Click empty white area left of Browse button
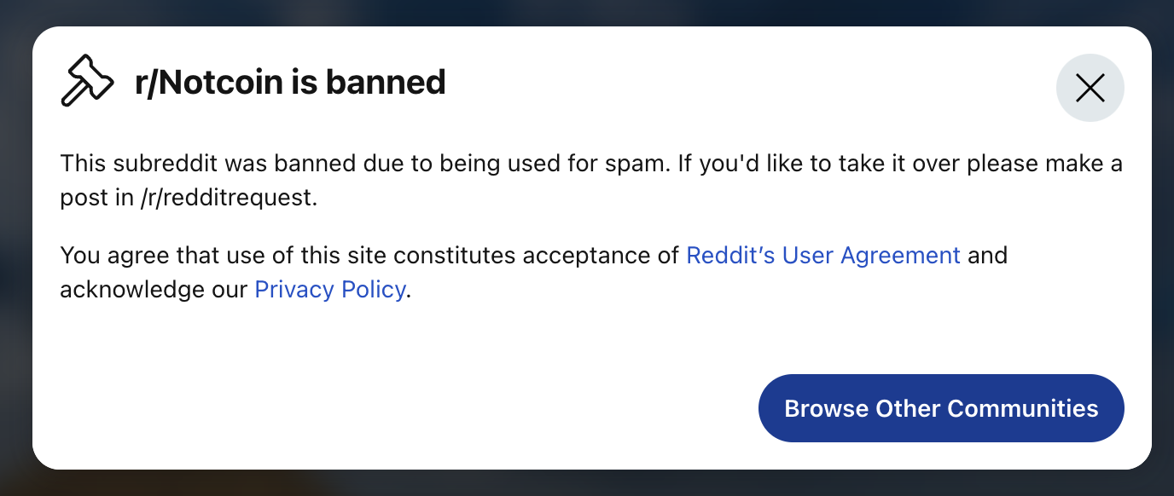The width and height of the screenshot is (1174, 496). pyautogui.click(x=401, y=408)
